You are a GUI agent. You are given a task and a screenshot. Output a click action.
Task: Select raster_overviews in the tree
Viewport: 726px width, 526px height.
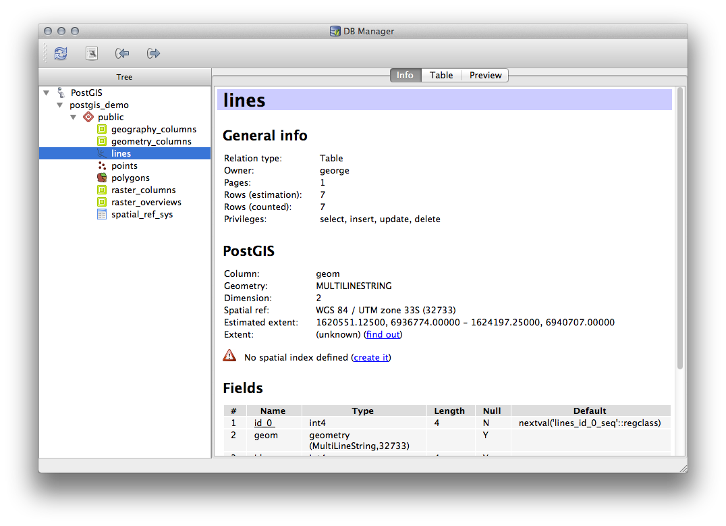pos(146,202)
